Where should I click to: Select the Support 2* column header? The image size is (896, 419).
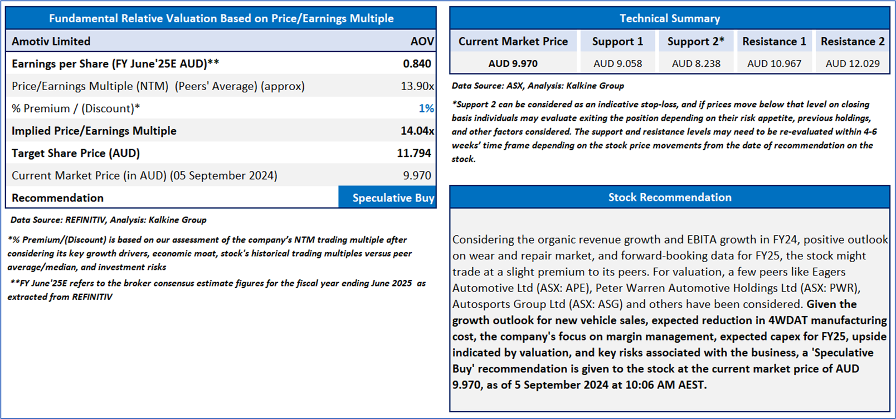696,41
